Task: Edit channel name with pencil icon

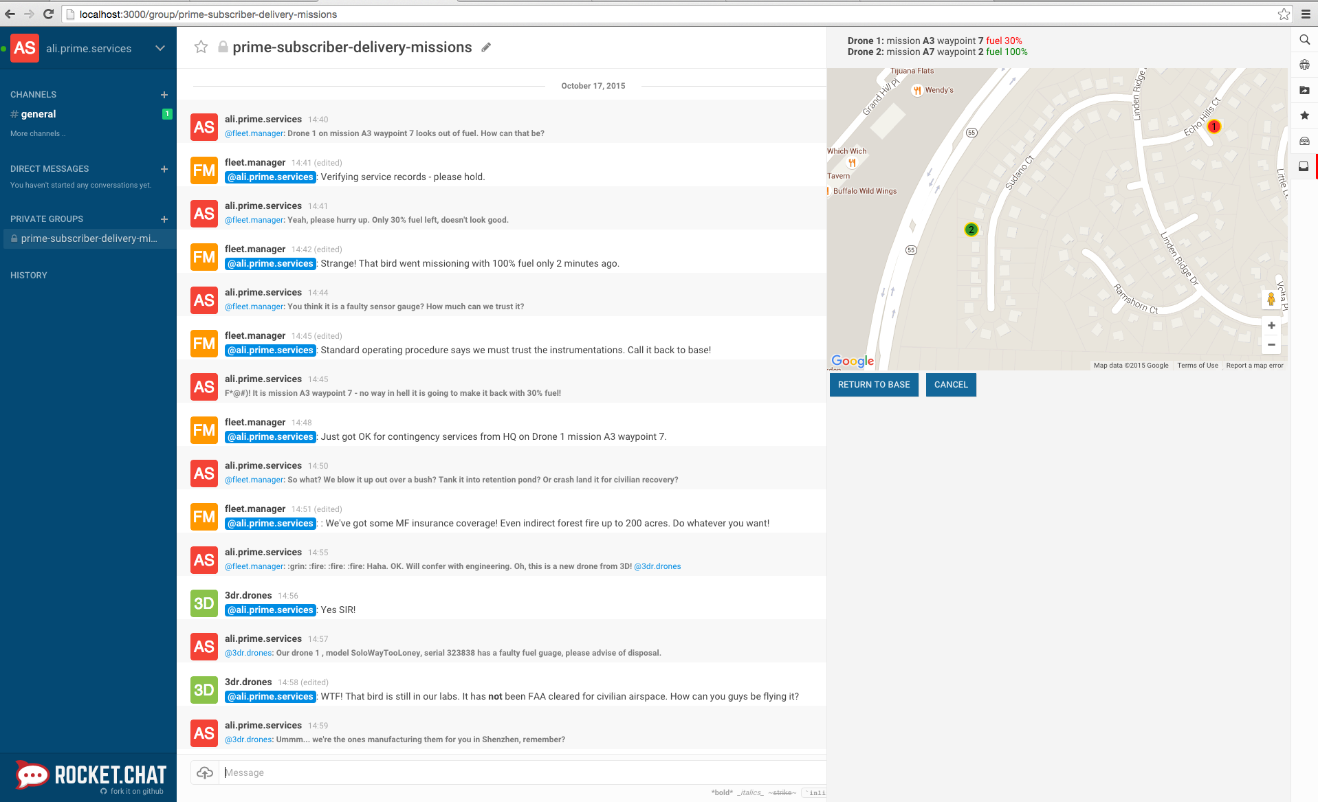Action: point(486,47)
